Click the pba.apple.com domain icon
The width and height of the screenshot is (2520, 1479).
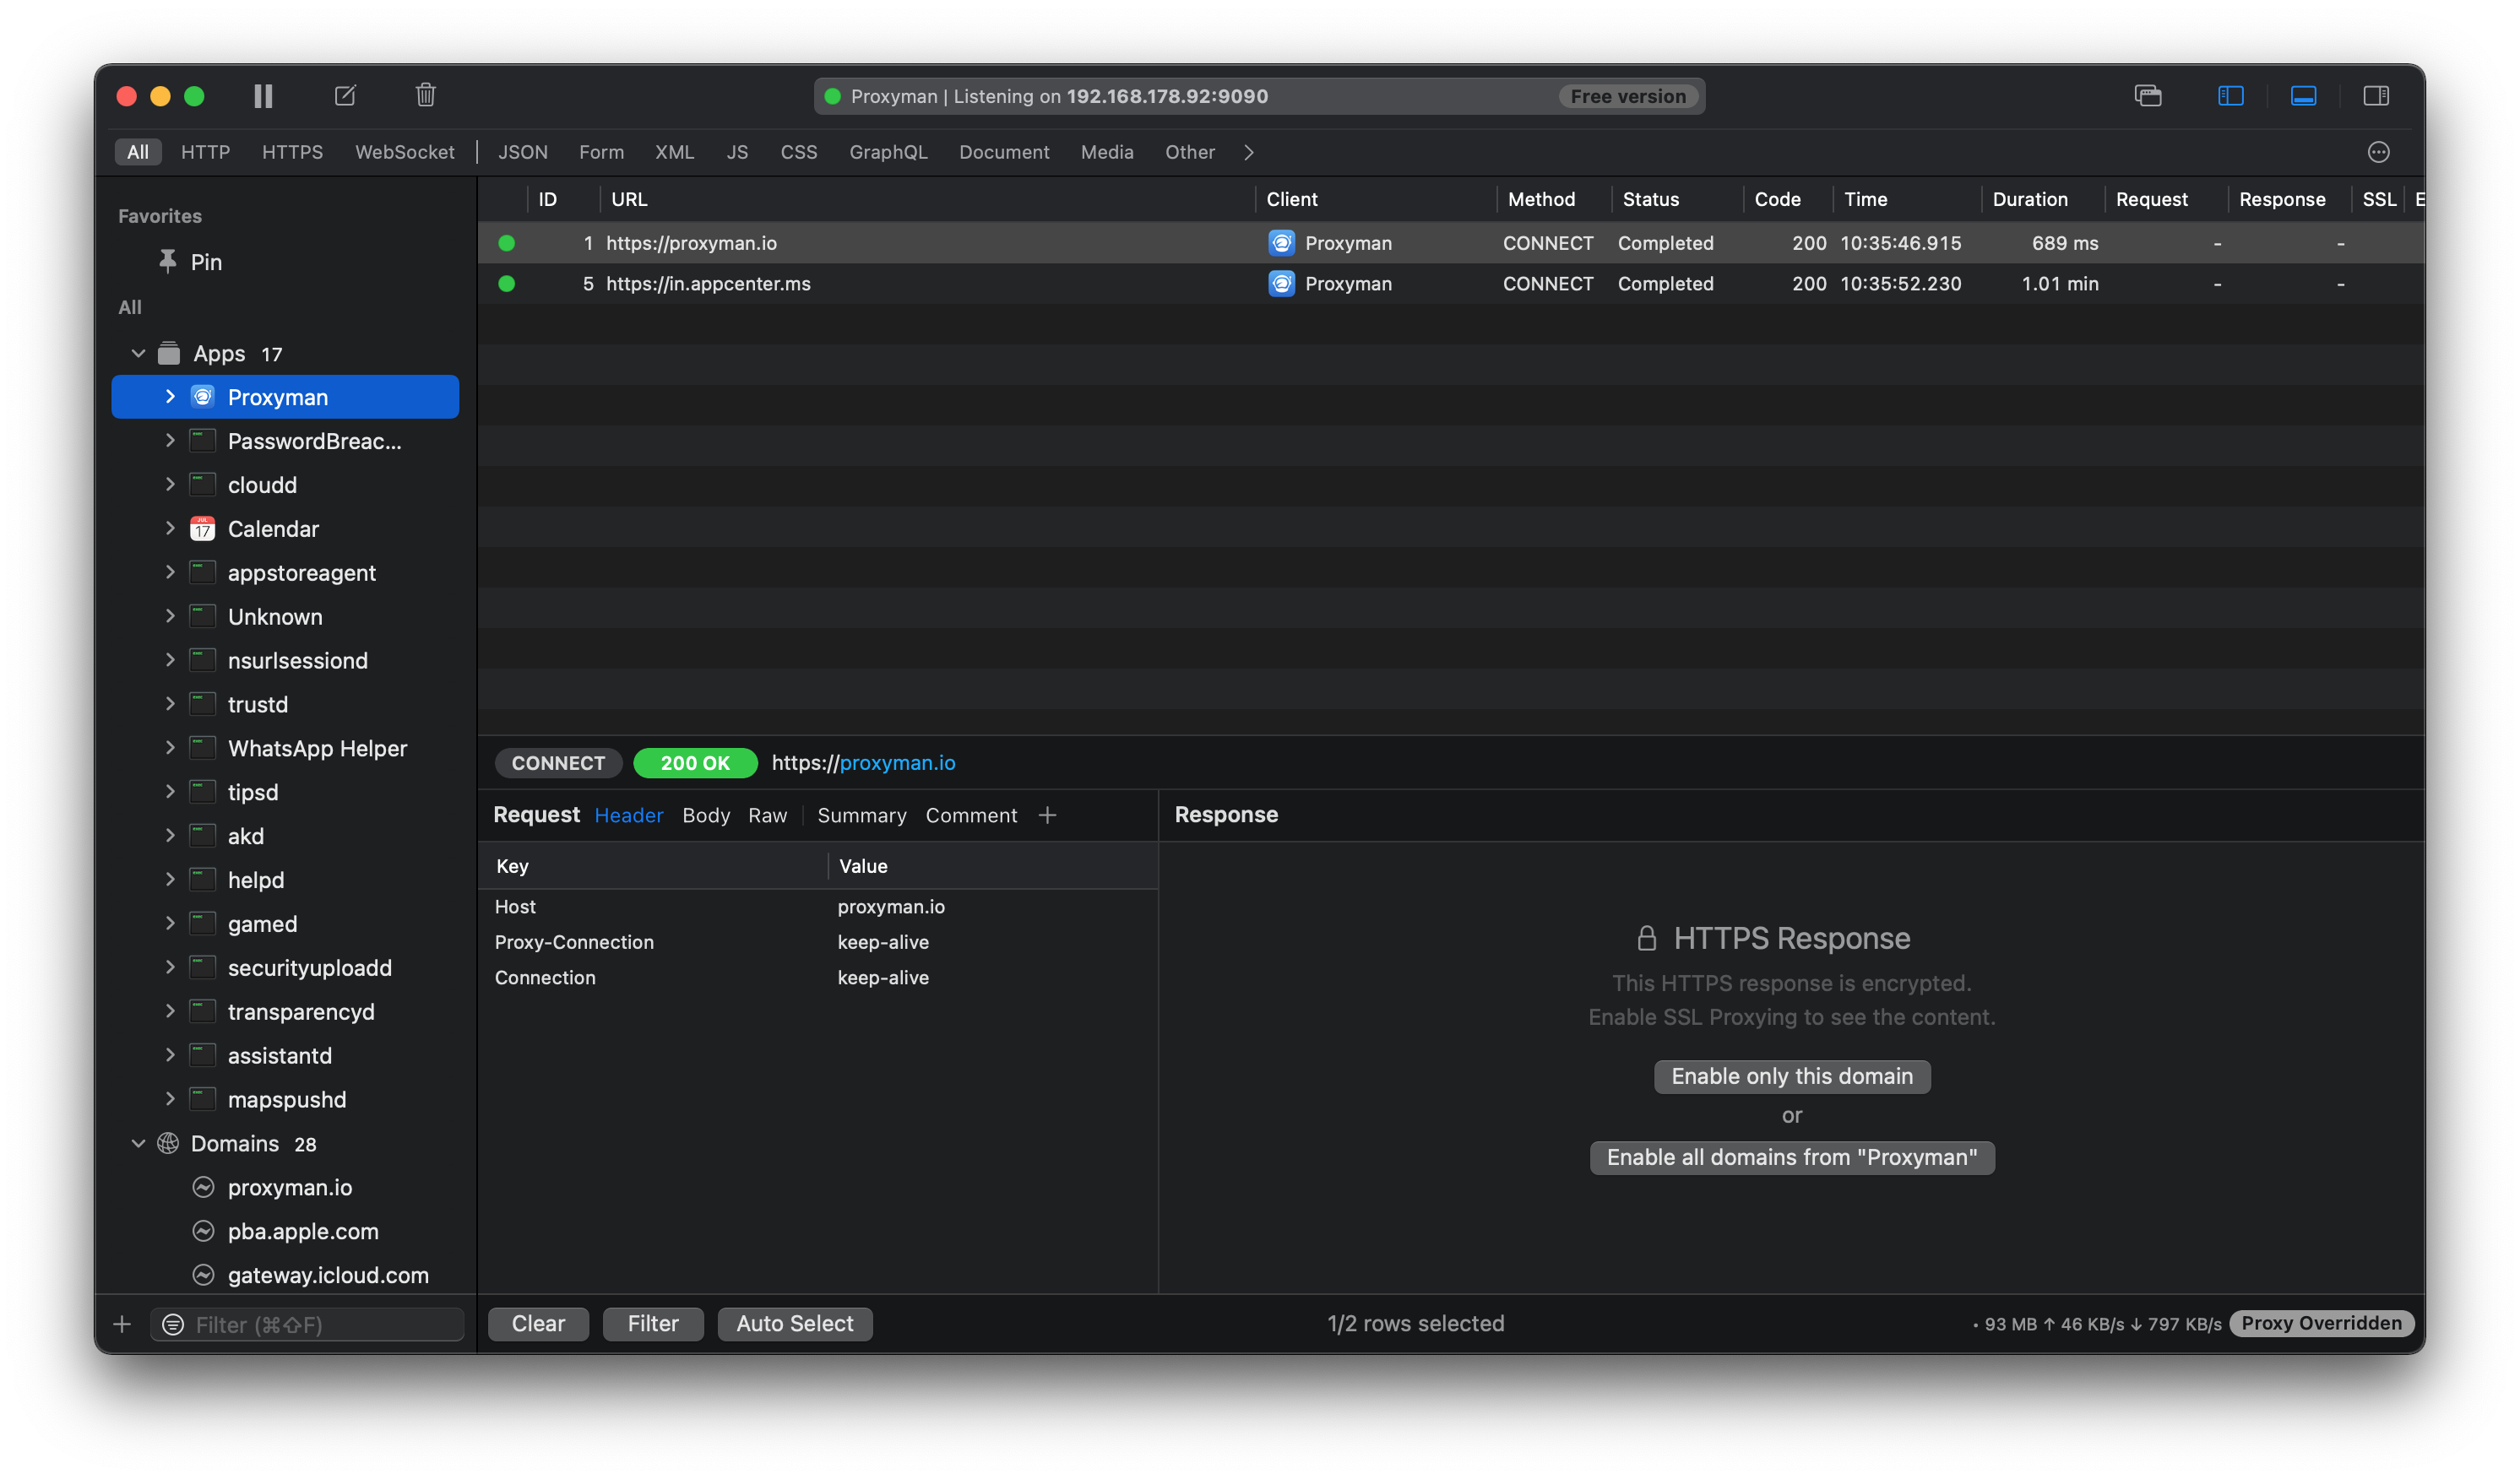(x=203, y=1231)
